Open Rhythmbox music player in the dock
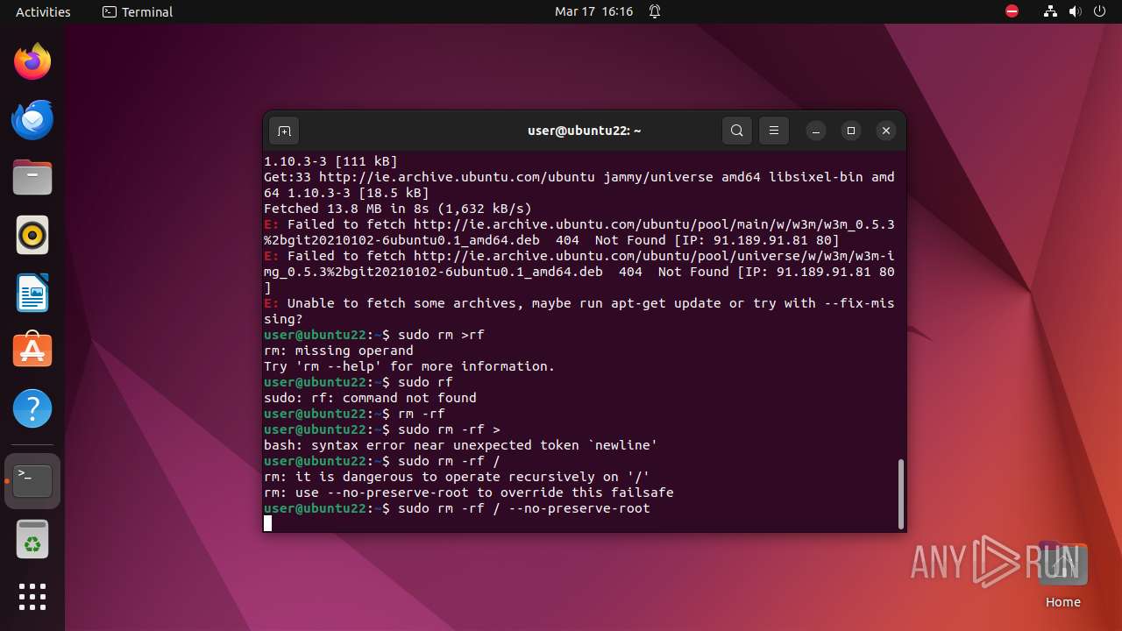This screenshot has width=1122, height=631. tap(32, 235)
